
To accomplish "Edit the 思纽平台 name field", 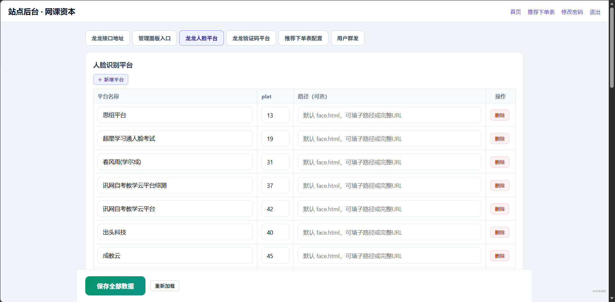I will (175, 115).
